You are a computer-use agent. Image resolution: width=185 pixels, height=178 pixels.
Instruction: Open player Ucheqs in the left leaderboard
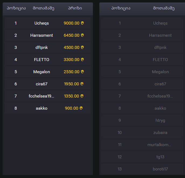pos(41,23)
